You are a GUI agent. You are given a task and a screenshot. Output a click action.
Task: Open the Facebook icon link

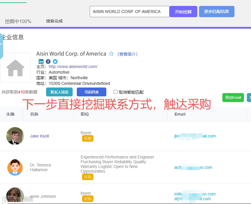(x=48, y=61)
